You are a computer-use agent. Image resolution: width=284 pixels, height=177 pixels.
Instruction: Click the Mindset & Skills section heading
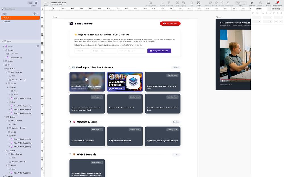[x=87, y=122]
